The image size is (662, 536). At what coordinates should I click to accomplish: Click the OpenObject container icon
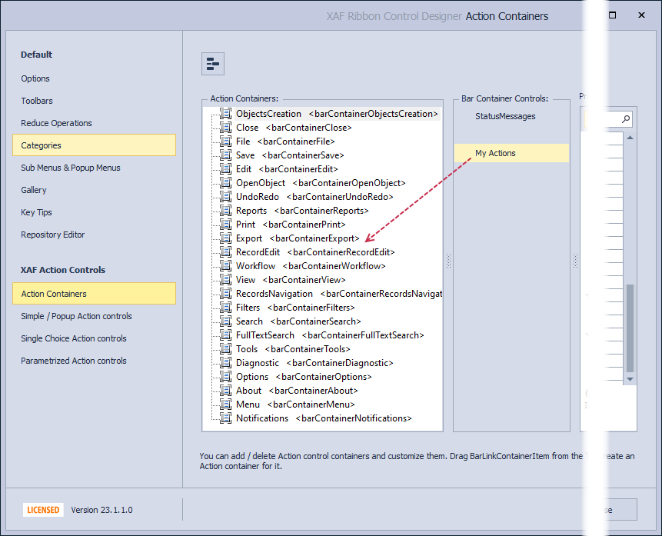[226, 183]
